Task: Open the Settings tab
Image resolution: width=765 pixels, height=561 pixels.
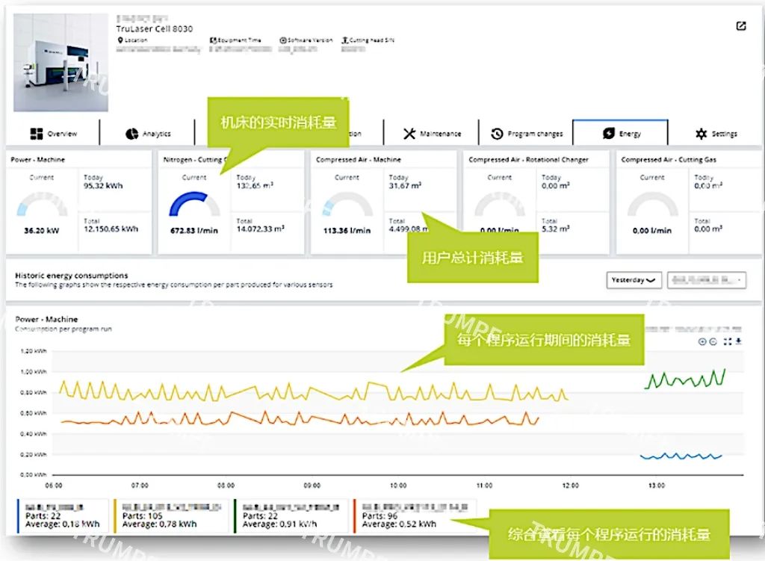Action: coord(716,133)
